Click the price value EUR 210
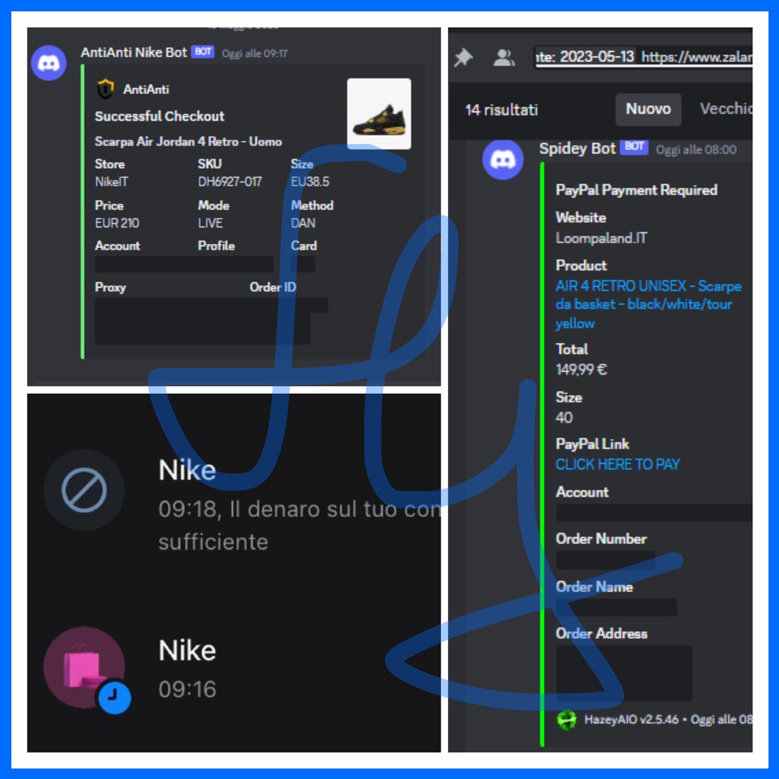The width and height of the screenshot is (779, 779). pyautogui.click(x=117, y=223)
